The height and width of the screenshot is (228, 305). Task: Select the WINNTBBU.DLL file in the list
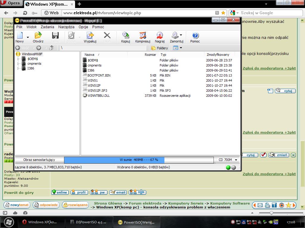[x=98, y=96]
